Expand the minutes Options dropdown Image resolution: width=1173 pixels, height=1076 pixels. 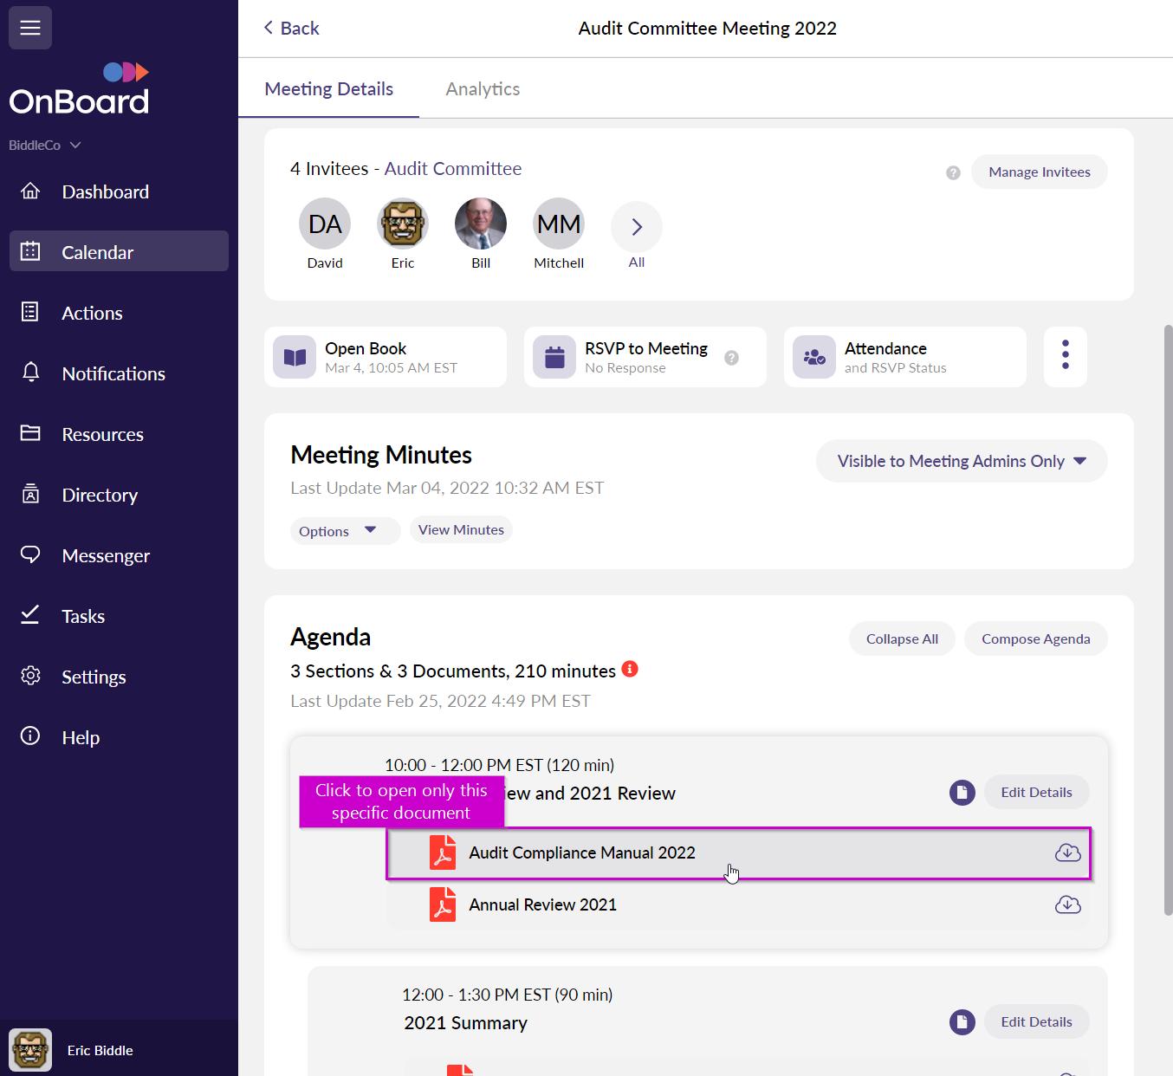(345, 530)
